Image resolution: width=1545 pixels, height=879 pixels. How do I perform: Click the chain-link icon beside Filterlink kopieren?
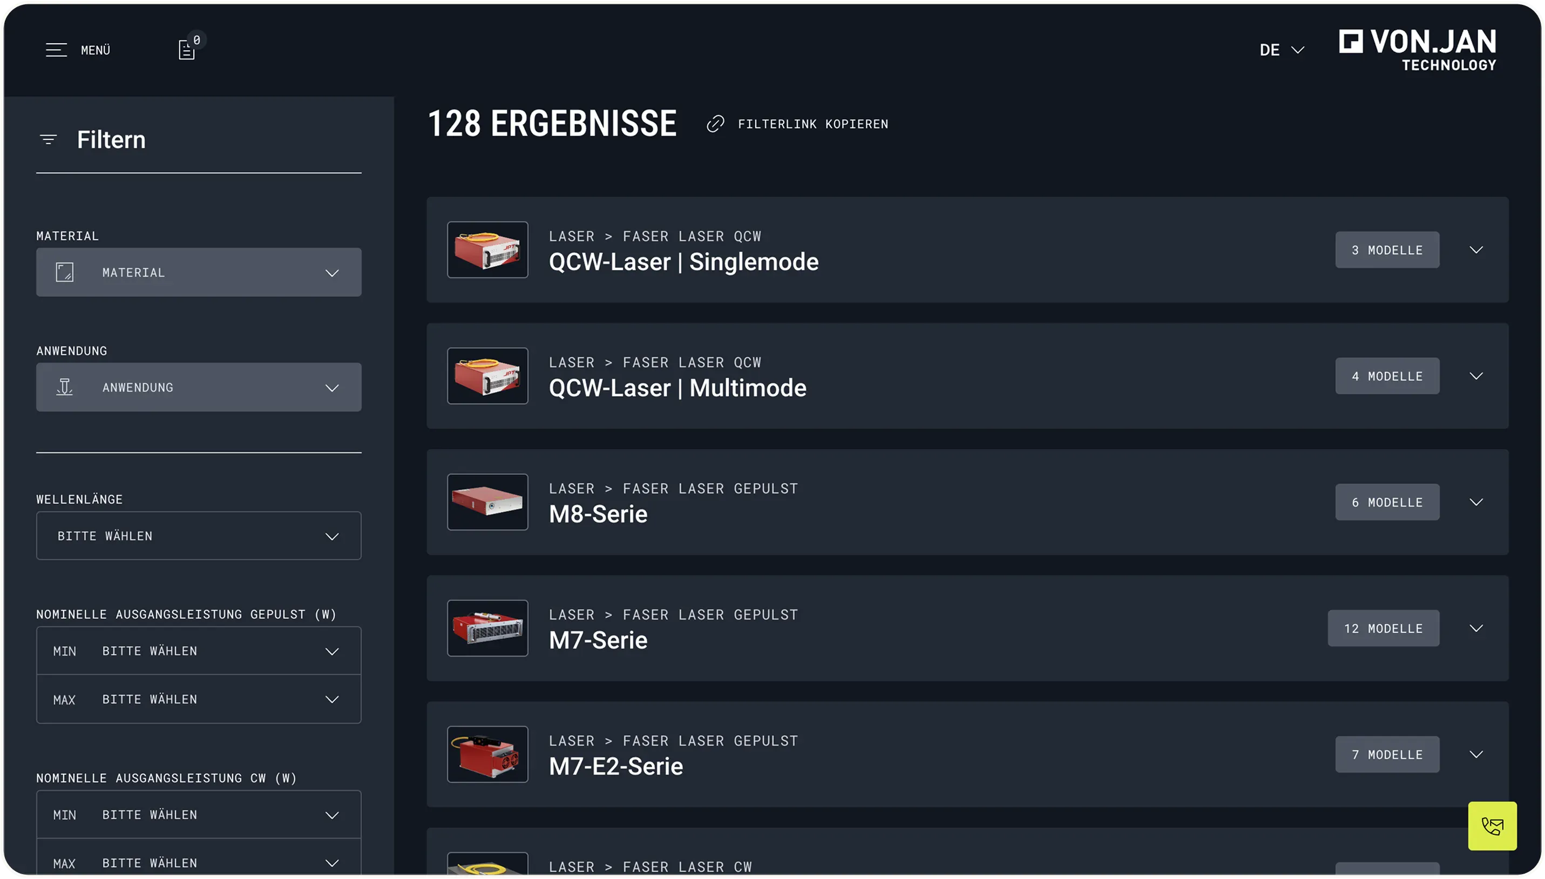point(715,124)
